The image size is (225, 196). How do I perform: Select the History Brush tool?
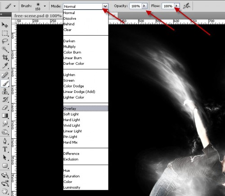click(5, 100)
